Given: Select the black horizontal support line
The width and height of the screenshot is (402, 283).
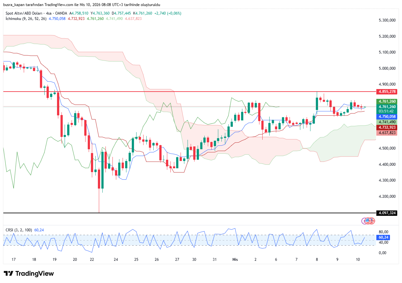Looking at the screenshot, I should click(190, 213).
